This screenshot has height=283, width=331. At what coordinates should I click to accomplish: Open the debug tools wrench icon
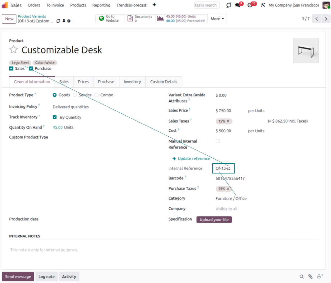263,5
